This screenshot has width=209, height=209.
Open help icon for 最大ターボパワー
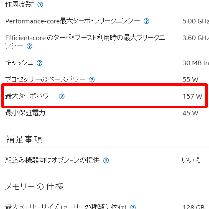tap(61, 97)
